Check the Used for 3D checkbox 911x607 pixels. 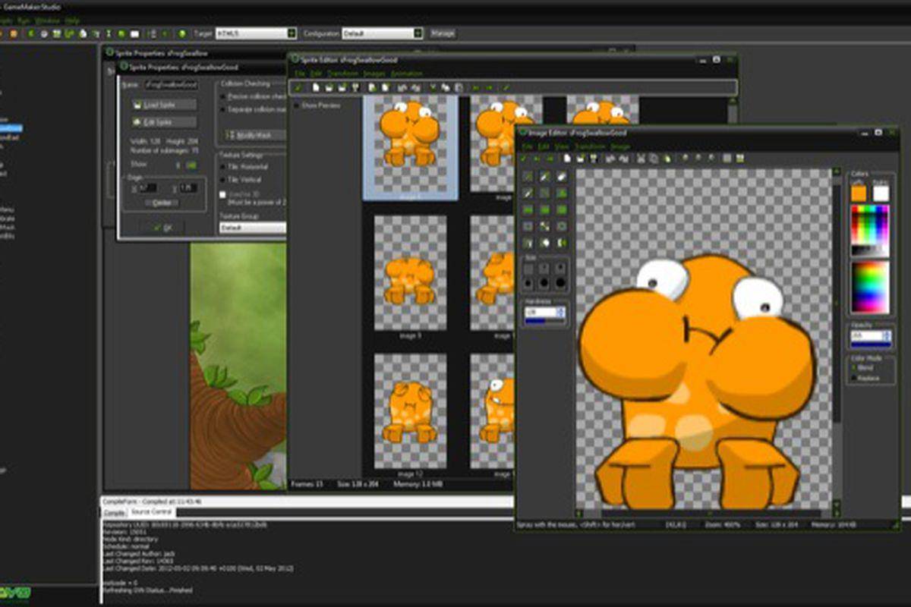click(223, 195)
